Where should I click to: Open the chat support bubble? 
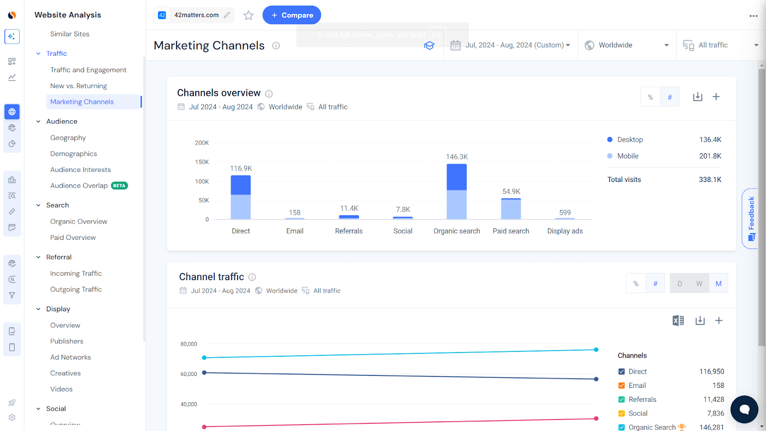point(744,409)
